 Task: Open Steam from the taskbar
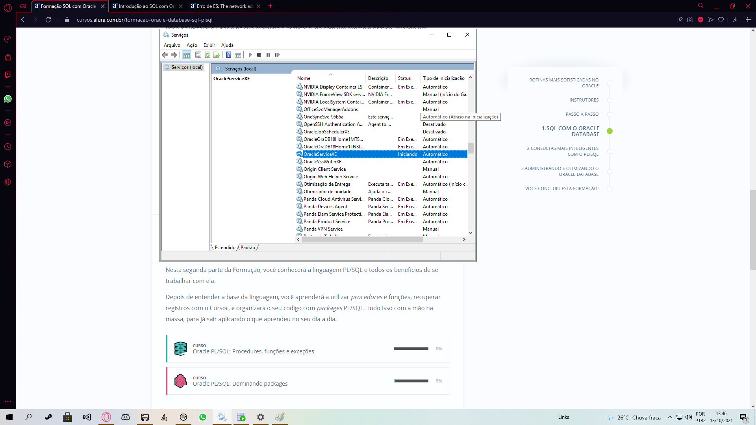point(48,417)
